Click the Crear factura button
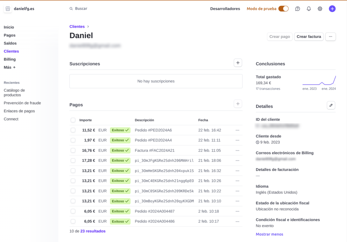This screenshot has height=242, width=347. (x=309, y=37)
